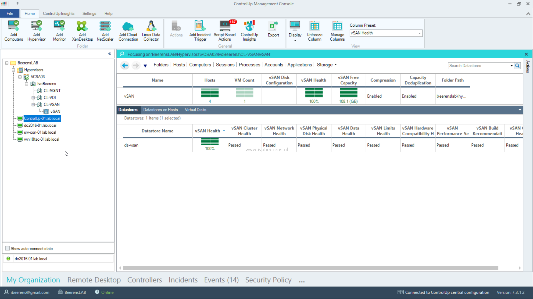Click the horizontal scrollbar in the datastore grid
This screenshot has width=533, height=299.
(x=310, y=268)
